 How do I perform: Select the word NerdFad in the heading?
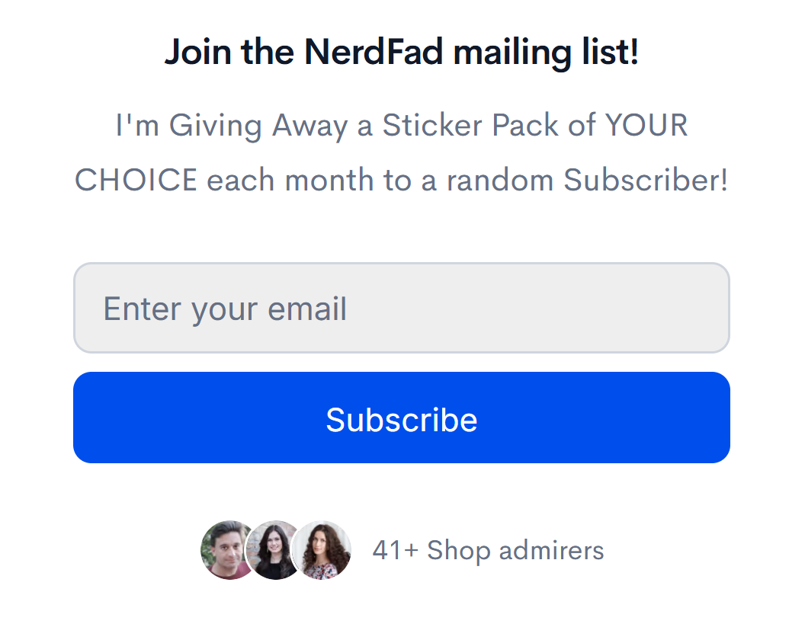(x=374, y=52)
